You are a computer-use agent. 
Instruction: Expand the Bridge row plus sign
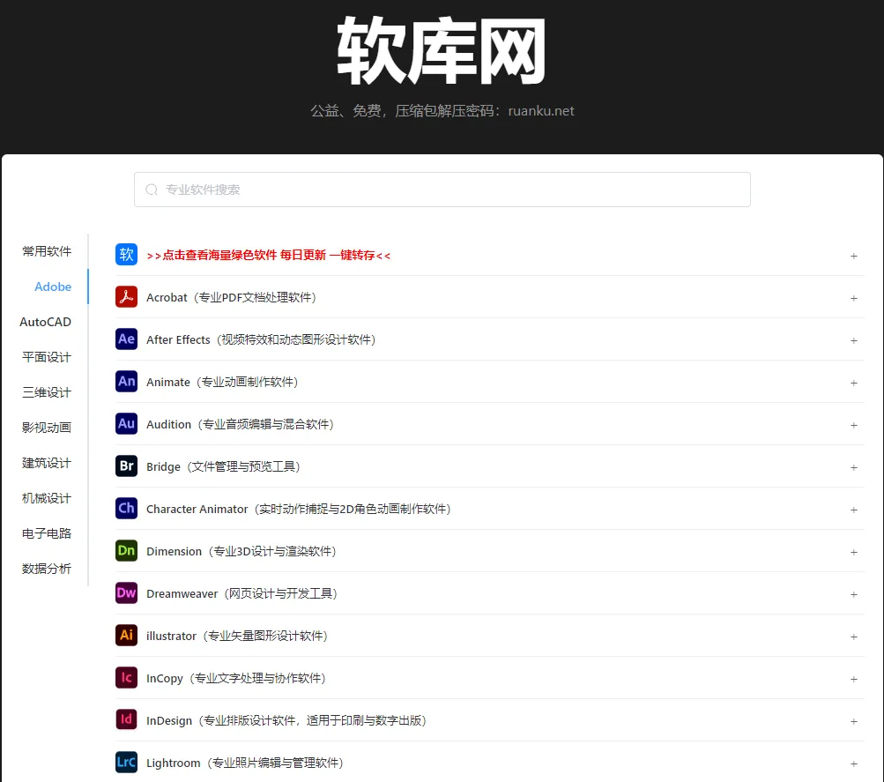pyautogui.click(x=853, y=467)
